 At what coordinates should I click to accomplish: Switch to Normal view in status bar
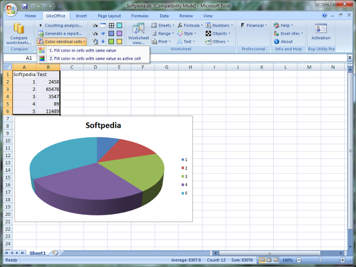click(262, 260)
